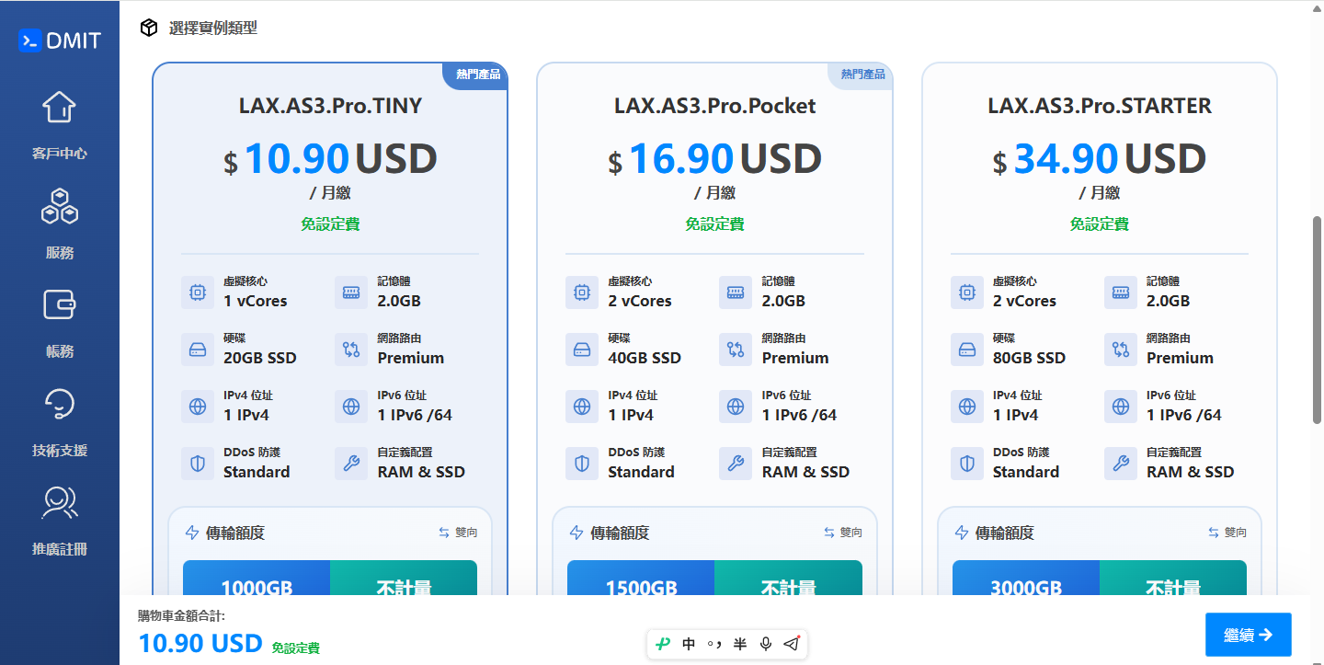Select the LAX.AS3.Pro.Pocket plan

tap(714, 106)
